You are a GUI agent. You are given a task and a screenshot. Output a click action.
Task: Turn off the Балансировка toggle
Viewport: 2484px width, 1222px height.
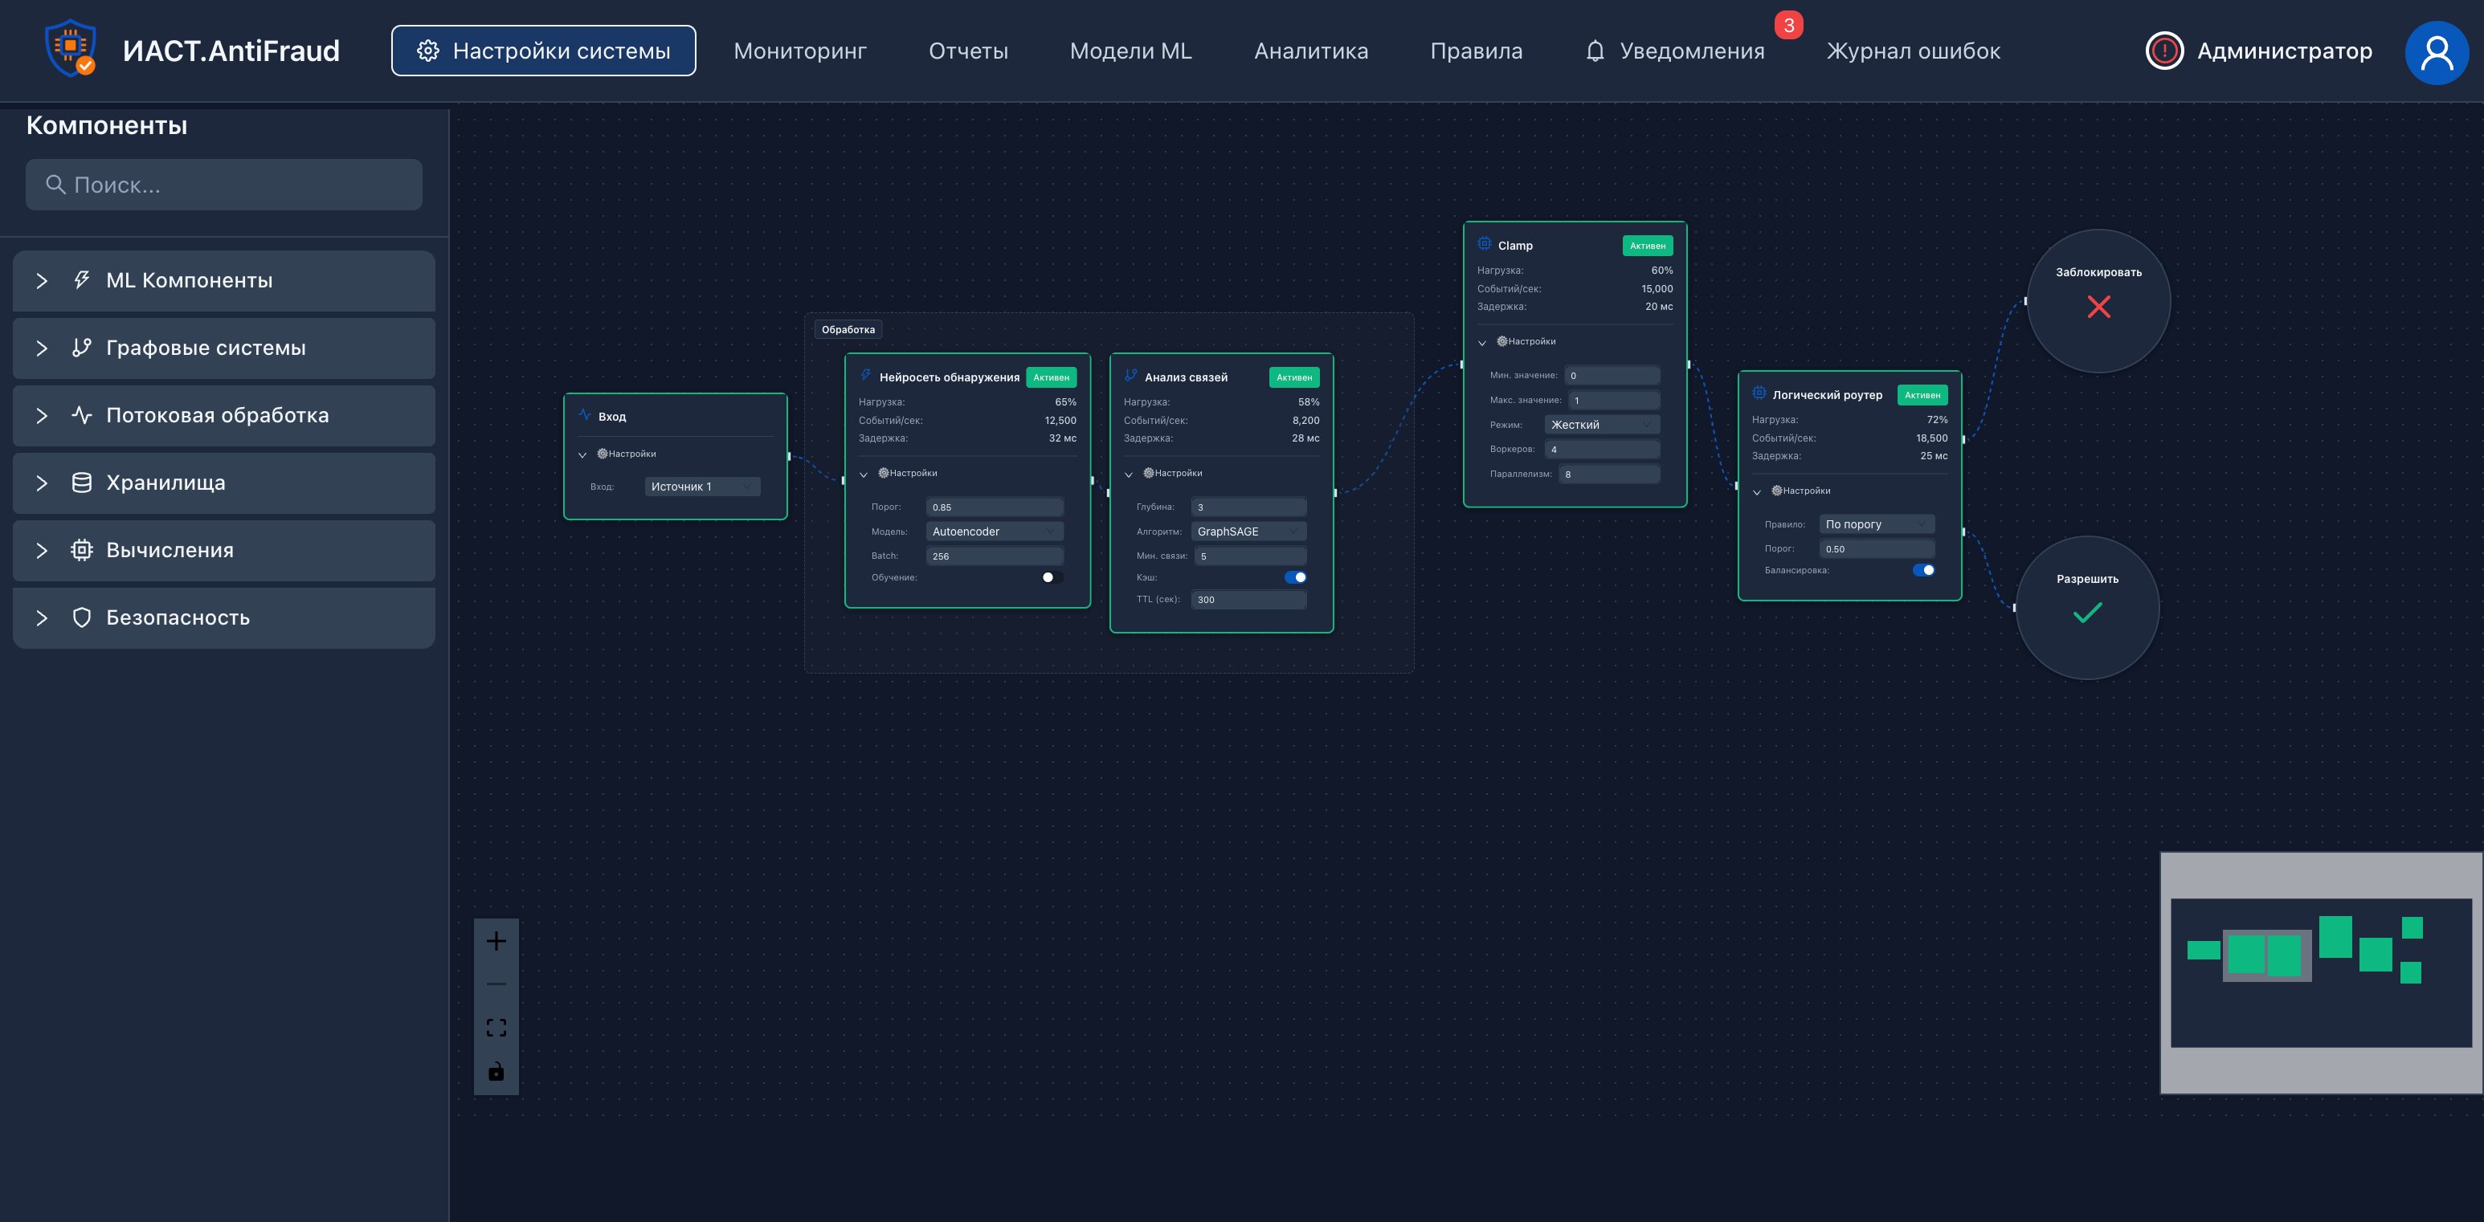[1922, 569]
